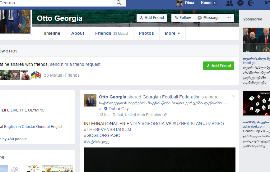Click the 460 people followers link
270x172 pixels.
pos(17,139)
